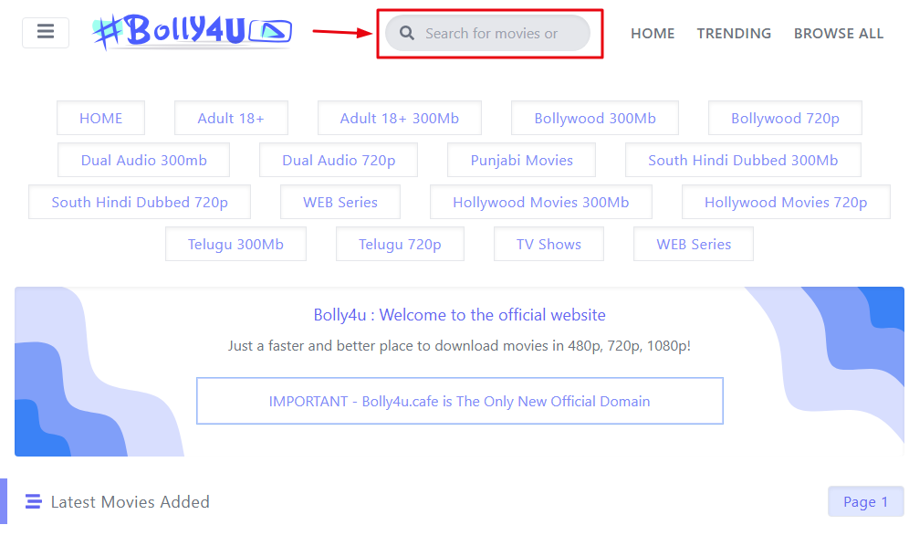Viewport: 909px width, 546px height.
Task: Open the Dual Audio 300mb category
Action: coord(144,160)
